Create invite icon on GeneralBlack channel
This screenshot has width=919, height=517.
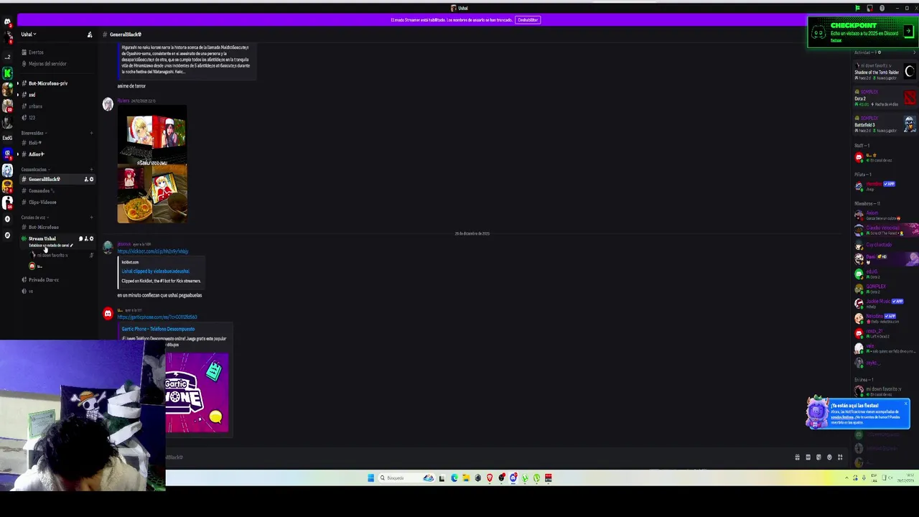86,179
